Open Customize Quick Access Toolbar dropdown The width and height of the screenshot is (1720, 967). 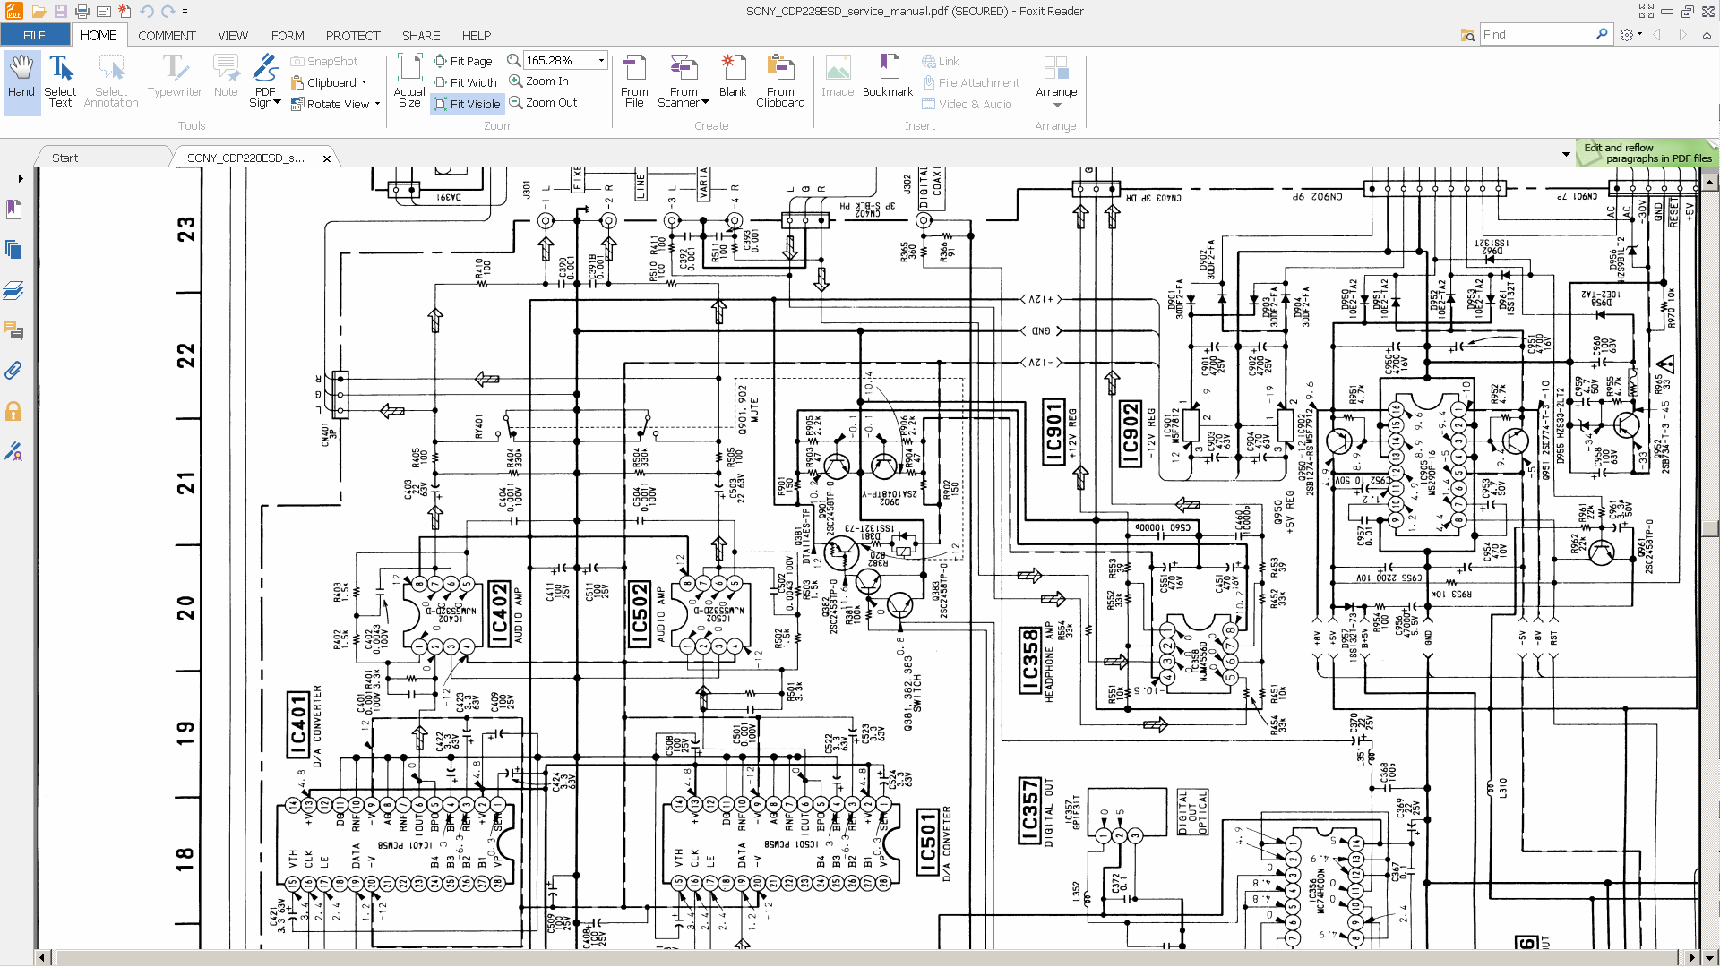pos(185,12)
